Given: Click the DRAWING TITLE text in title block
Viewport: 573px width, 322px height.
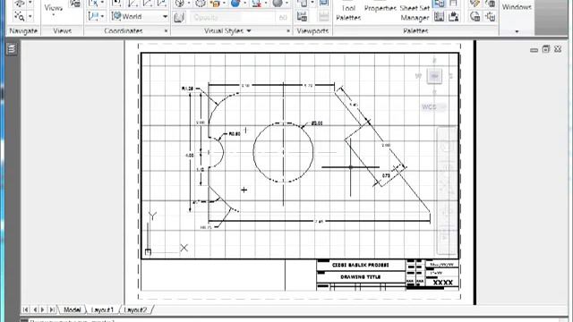Looking at the screenshot, I should [360, 277].
